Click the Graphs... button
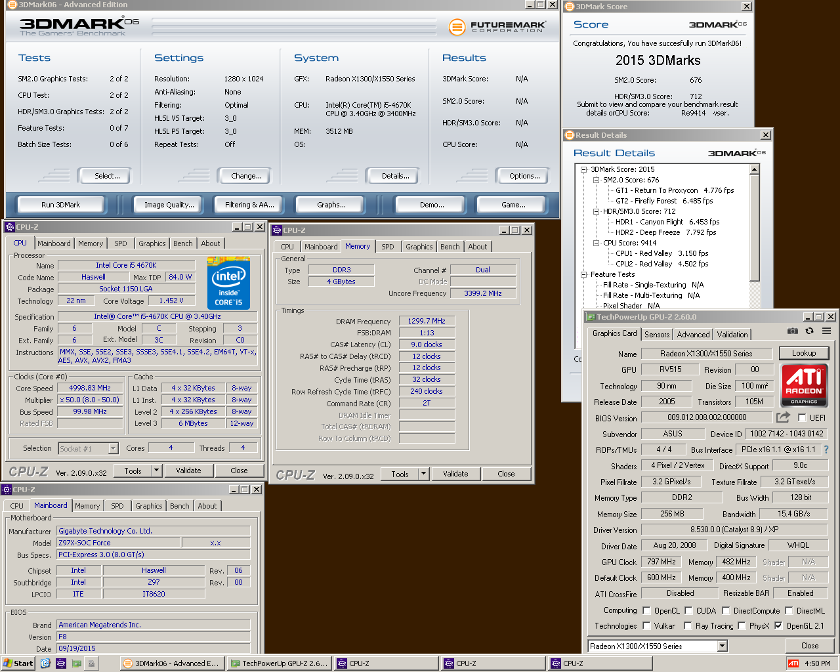 [x=331, y=205]
